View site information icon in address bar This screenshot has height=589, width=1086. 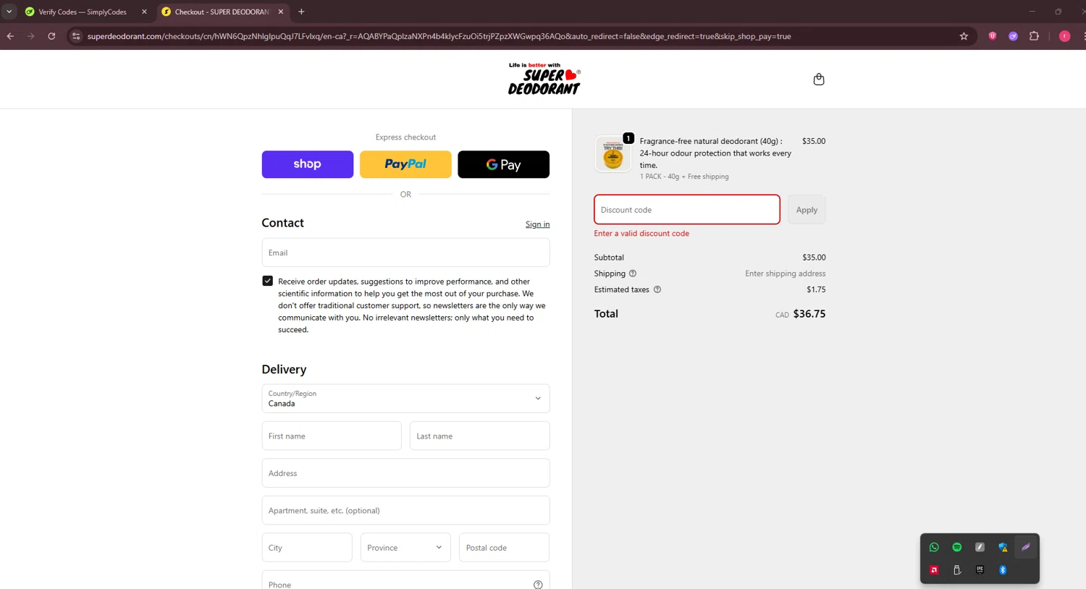point(76,36)
